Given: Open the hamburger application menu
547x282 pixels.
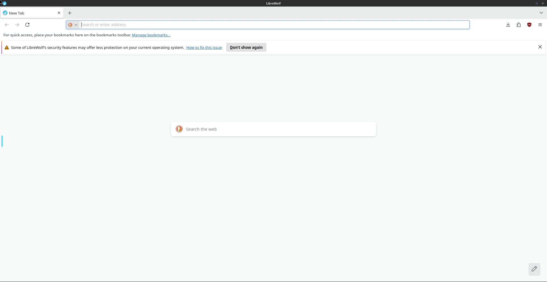Looking at the screenshot, I should tap(540, 25).
